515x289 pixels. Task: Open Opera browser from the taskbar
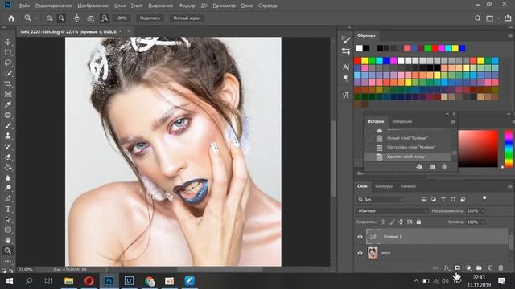89,281
